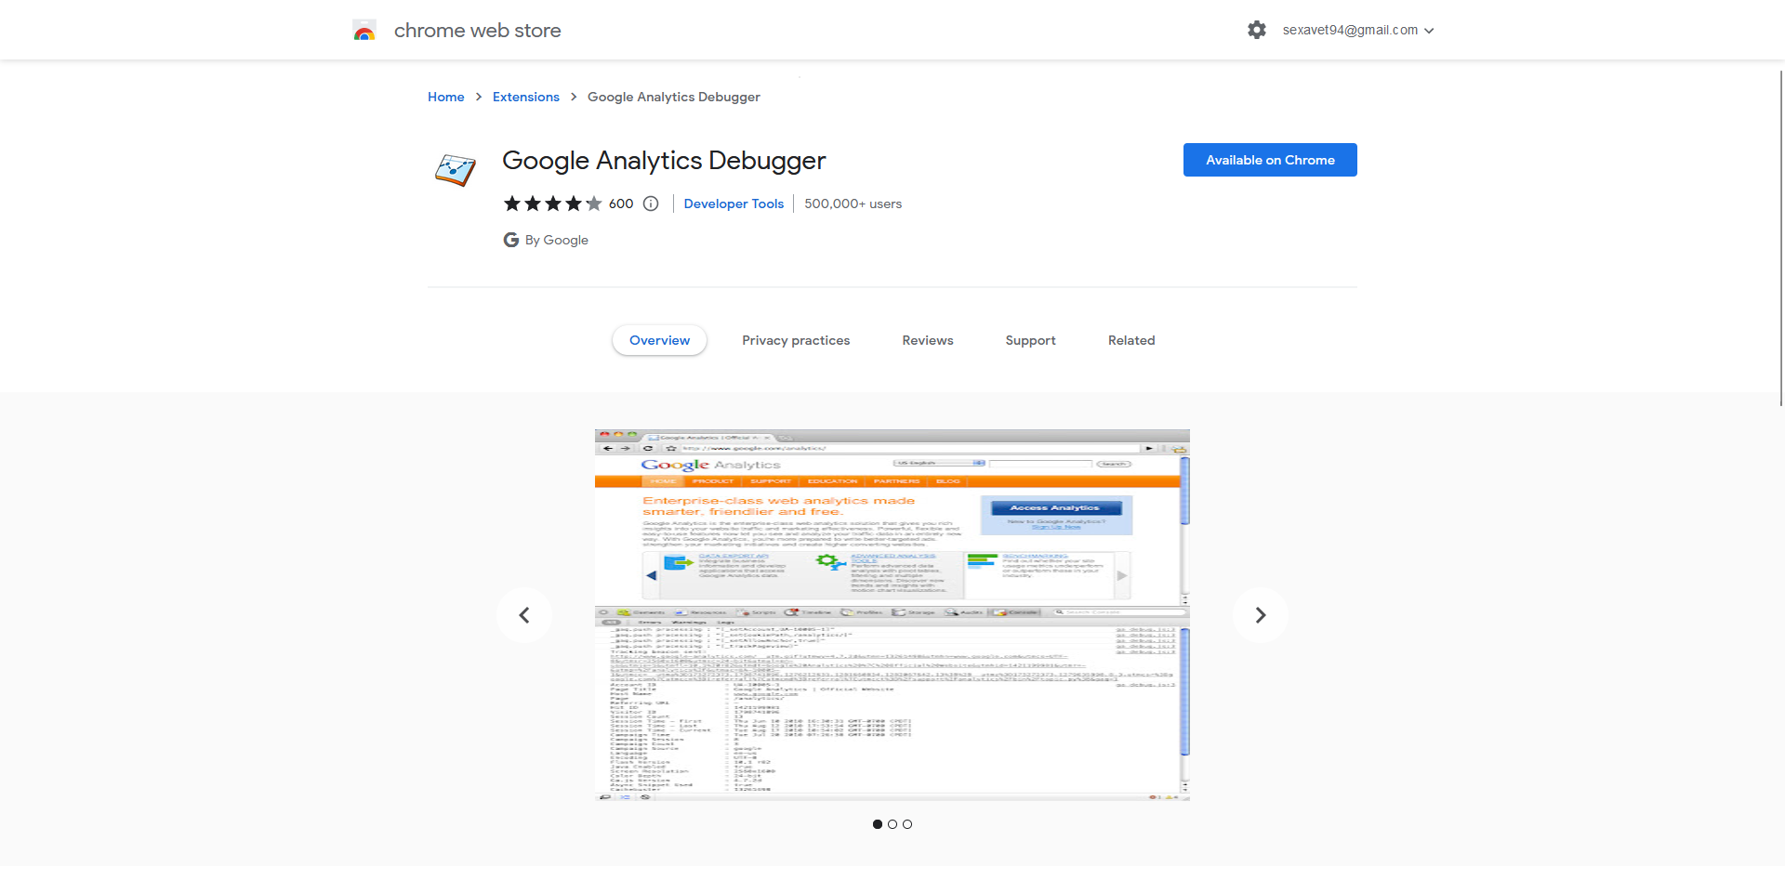Click the Google G publisher icon
Image resolution: width=1785 pixels, height=880 pixels.
[x=511, y=240]
